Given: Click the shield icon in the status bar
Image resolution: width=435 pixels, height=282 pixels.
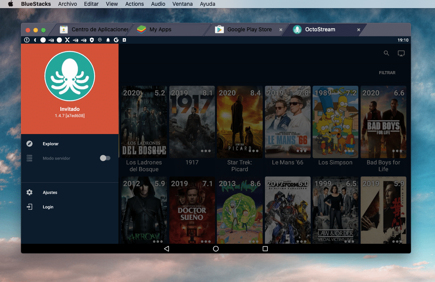Looking at the screenshot, I should click(x=92, y=40).
